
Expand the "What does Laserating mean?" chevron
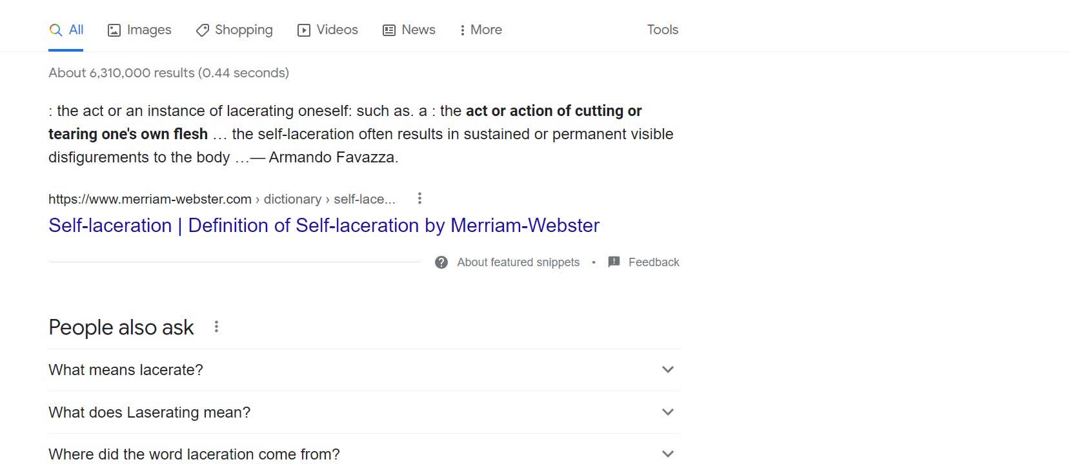(x=668, y=412)
